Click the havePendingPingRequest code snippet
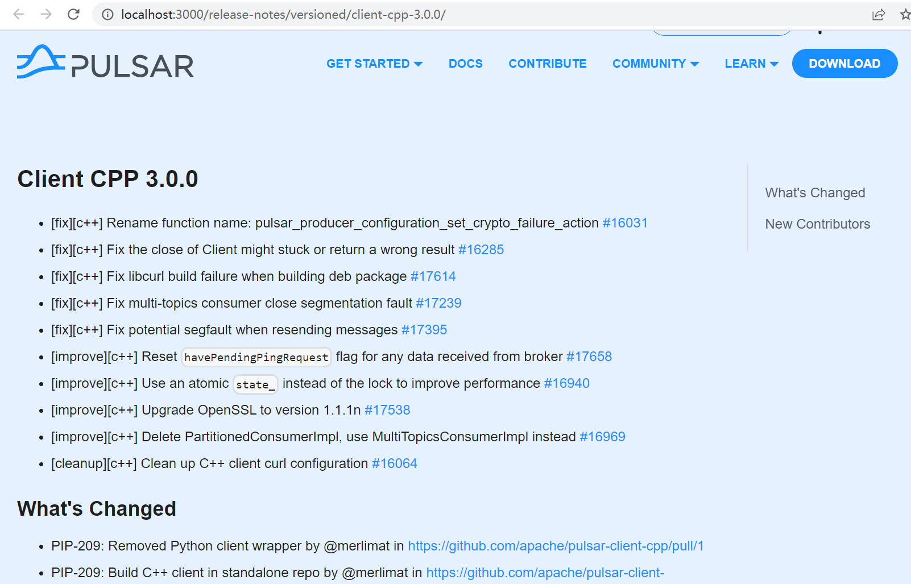911x584 pixels. click(256, 357)
